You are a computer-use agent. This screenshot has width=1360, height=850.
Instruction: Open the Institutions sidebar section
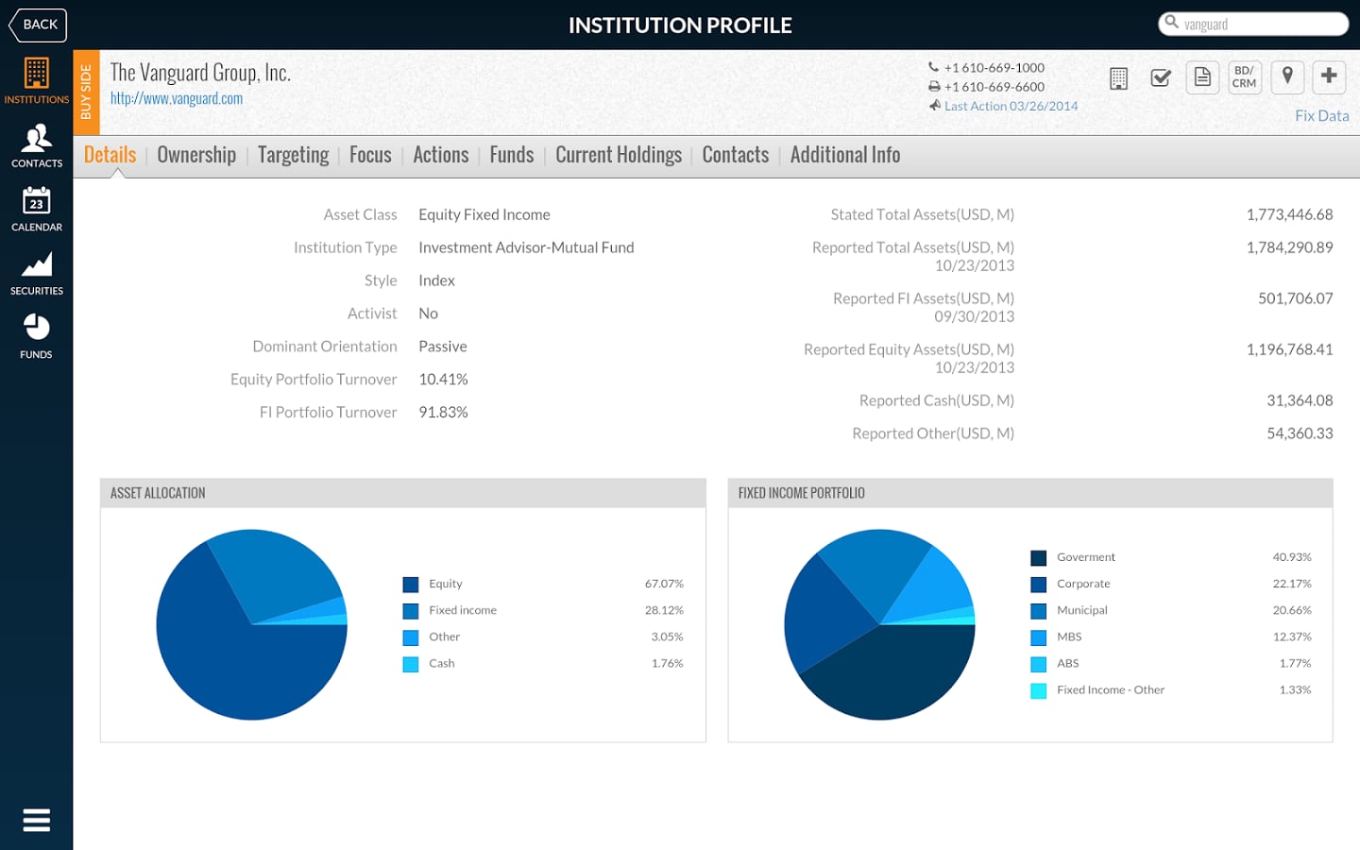point(36,81)
